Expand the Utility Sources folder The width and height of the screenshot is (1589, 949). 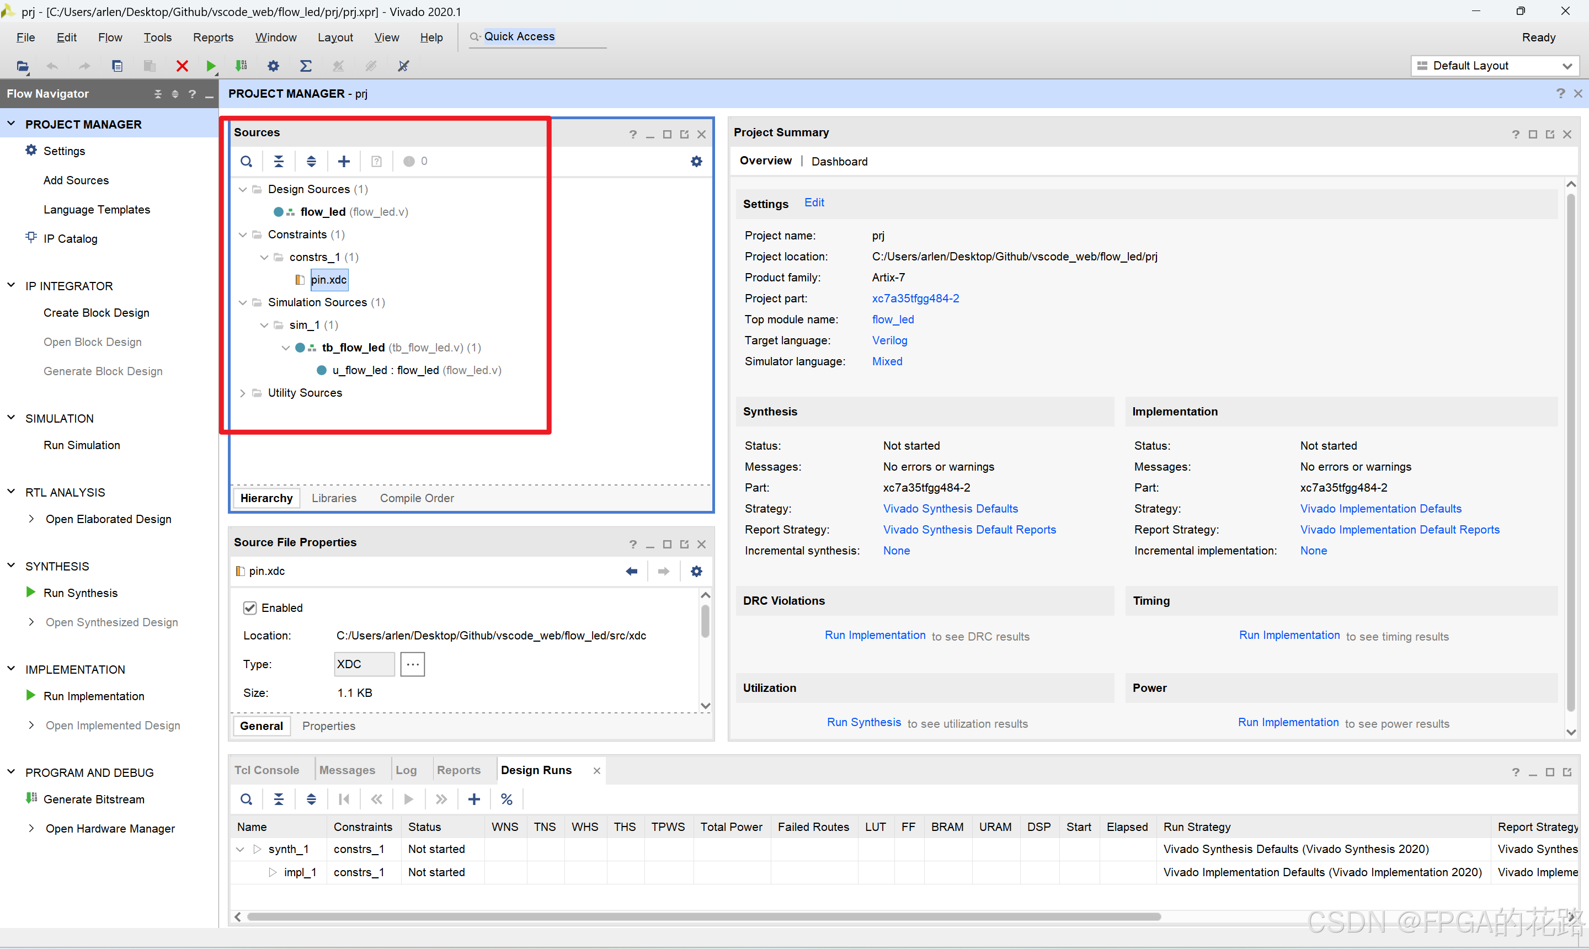(x=242, y=393)
